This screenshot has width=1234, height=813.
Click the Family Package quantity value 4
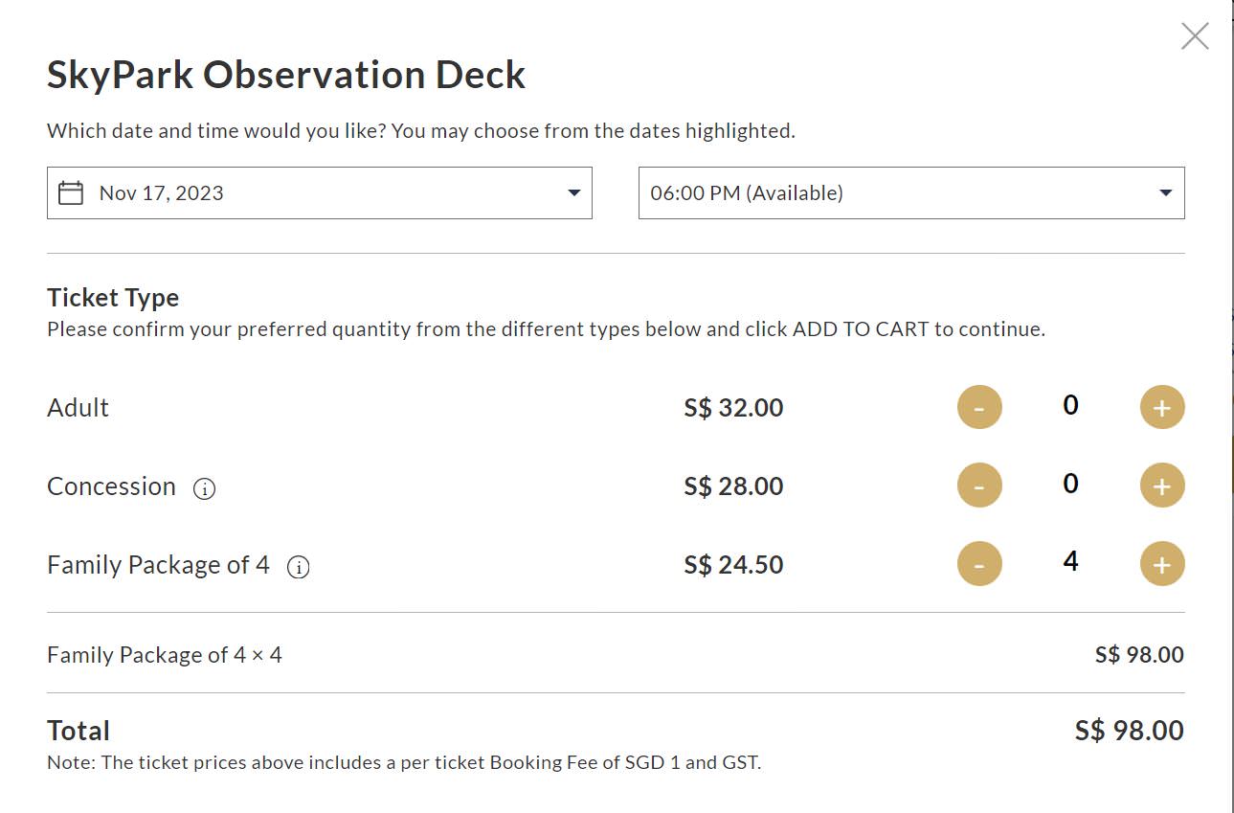tap(1070, 562)
